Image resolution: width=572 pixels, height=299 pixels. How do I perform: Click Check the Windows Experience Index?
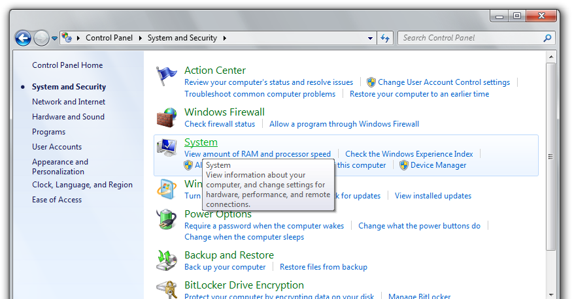(x=409, y=154)
